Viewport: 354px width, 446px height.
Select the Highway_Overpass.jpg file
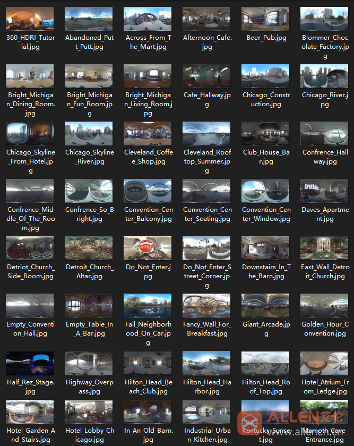89,363
